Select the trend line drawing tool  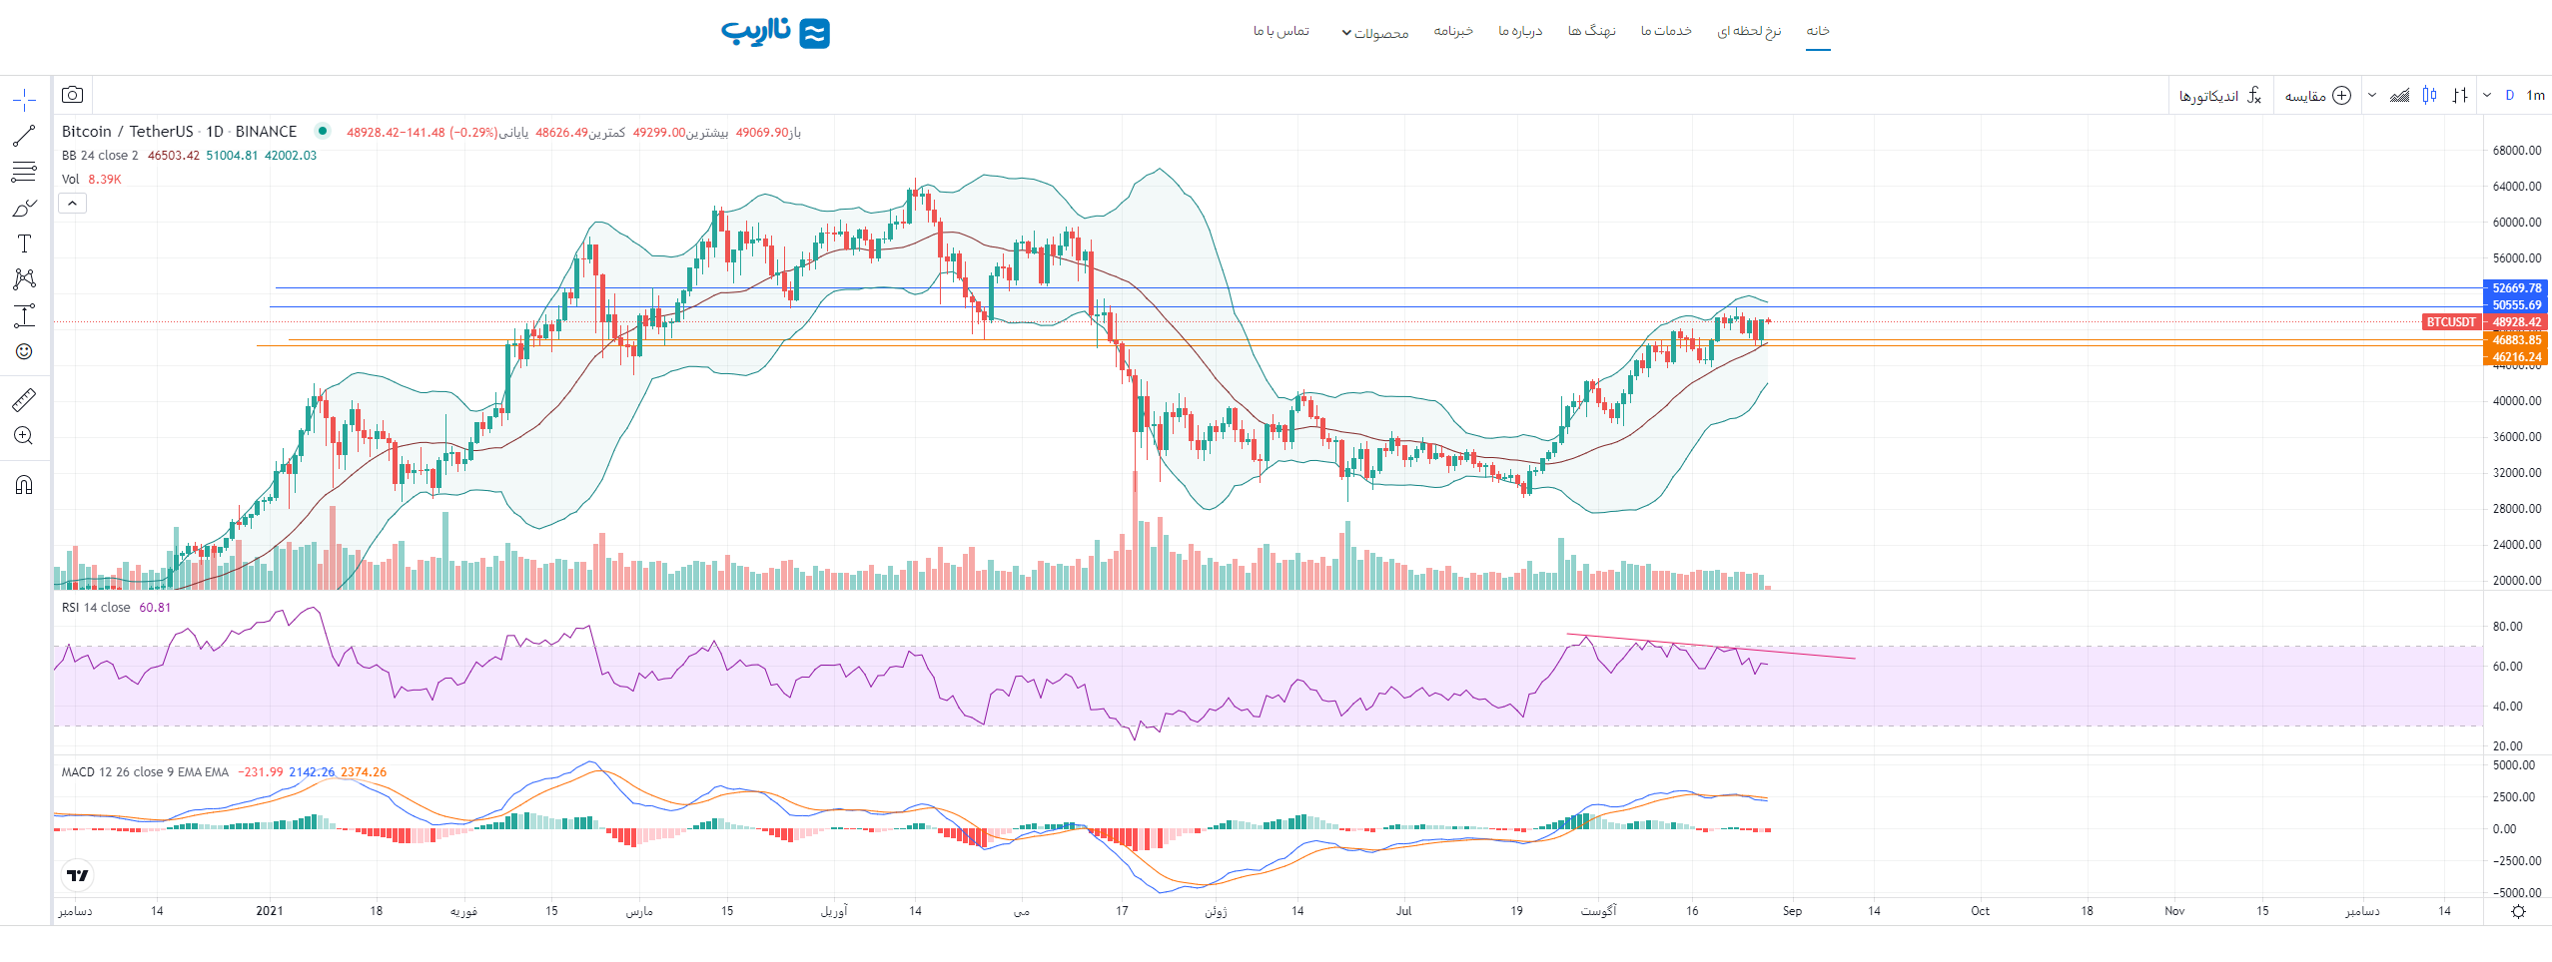[24, 136]
